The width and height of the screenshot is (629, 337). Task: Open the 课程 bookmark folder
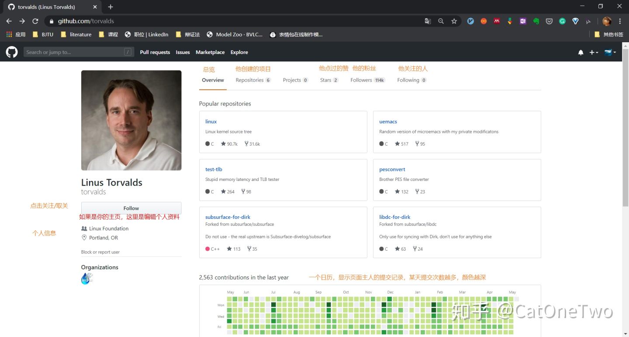point(108,34)
